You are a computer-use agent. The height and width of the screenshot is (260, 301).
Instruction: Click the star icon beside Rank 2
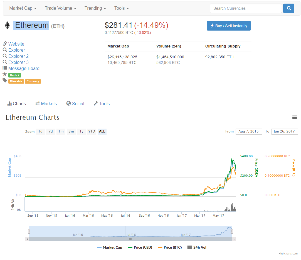[5, 74]
